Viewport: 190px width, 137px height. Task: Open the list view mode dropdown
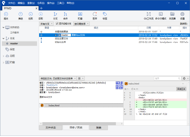pos(81,78)
